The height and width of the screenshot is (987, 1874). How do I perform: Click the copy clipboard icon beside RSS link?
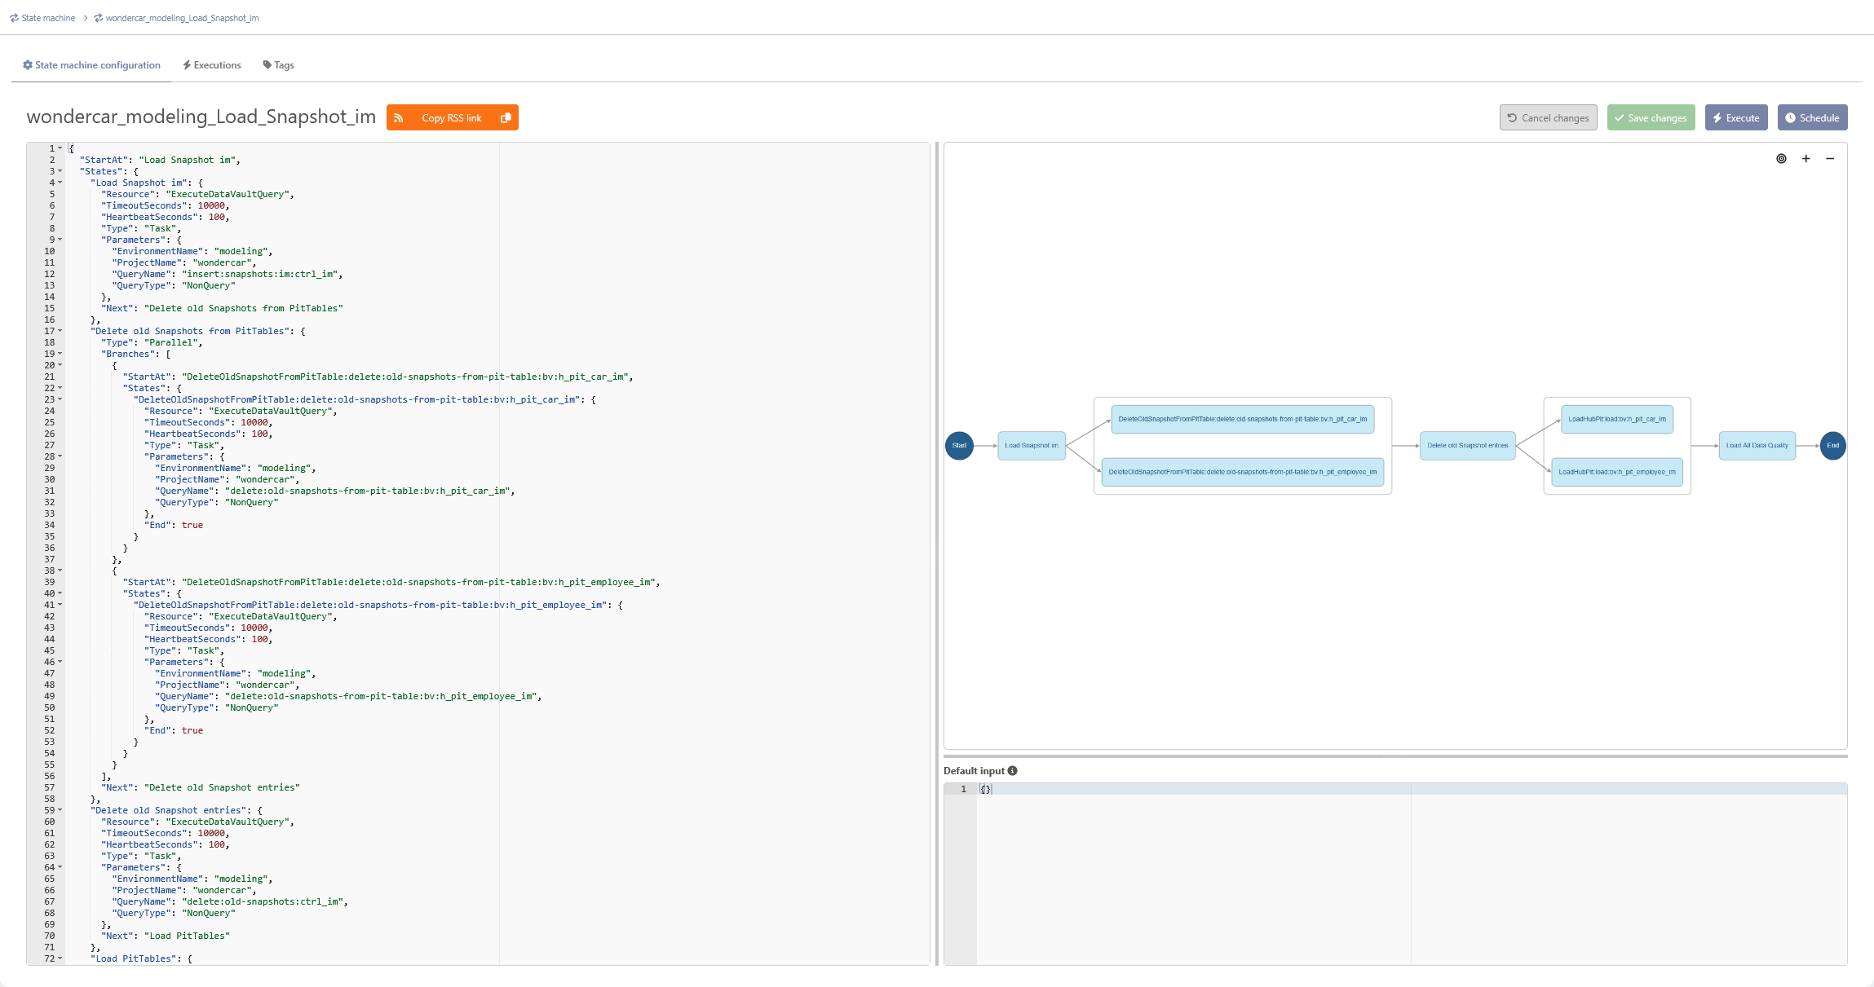pos(506,118)
